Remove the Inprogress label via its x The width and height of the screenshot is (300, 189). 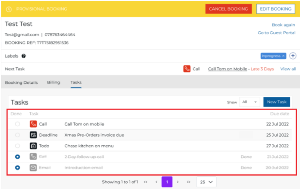coord(283,56)
